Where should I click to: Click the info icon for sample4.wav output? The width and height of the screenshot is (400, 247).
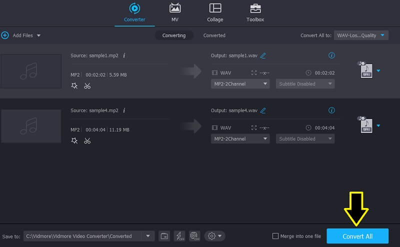pos(331,110)
